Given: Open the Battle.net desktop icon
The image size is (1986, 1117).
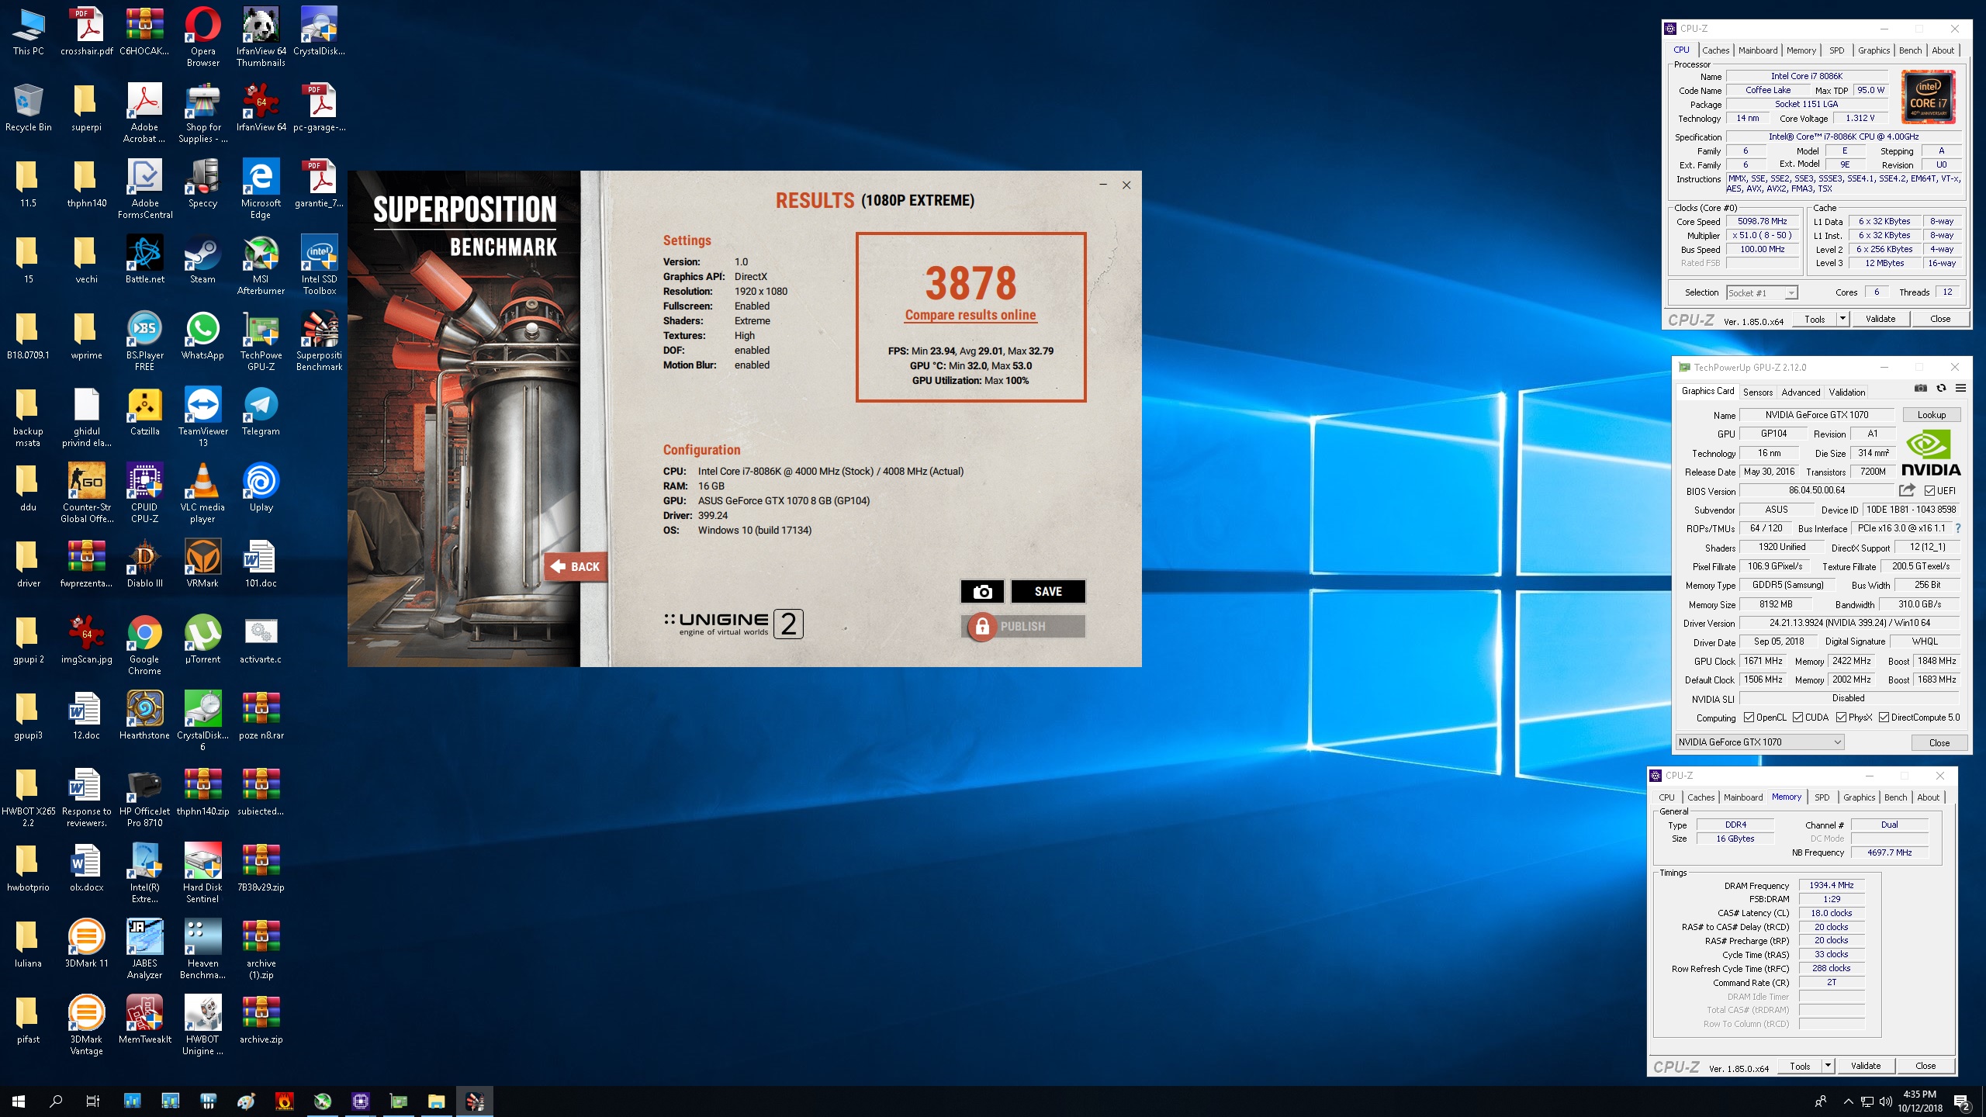Looking at the screenshot, I should click(x=145, y=260).
